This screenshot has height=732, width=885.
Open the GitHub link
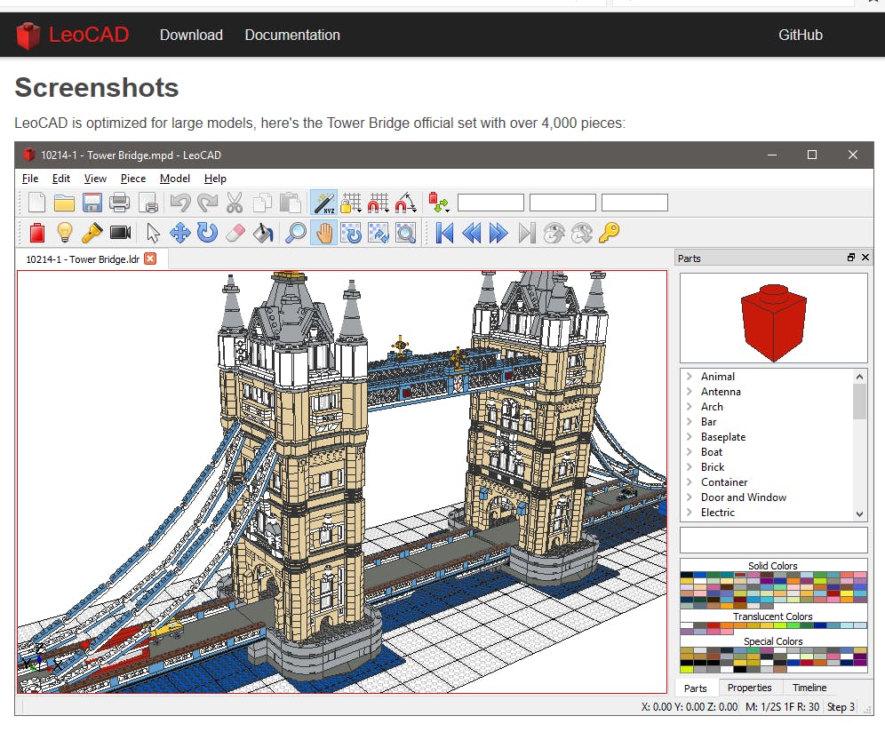point(800,35)
